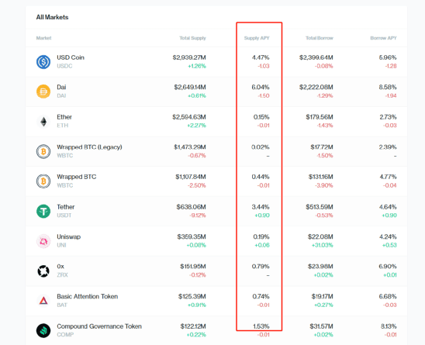The height and width of the screenshot is (345, 425).
Task: Click total borrow value $2,222.08M
Action: [x=316, y=88]
